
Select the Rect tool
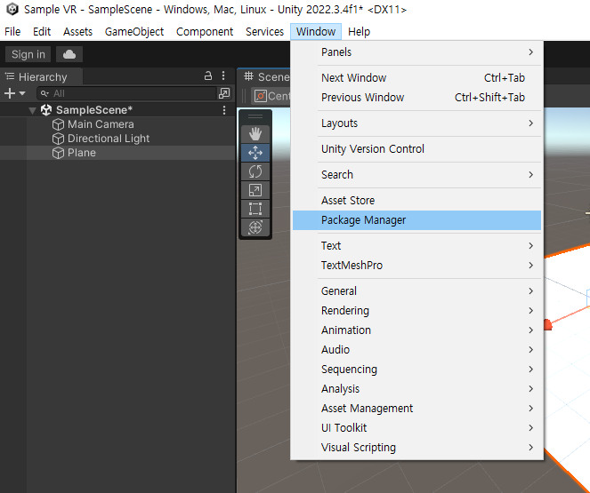point(255,209)
